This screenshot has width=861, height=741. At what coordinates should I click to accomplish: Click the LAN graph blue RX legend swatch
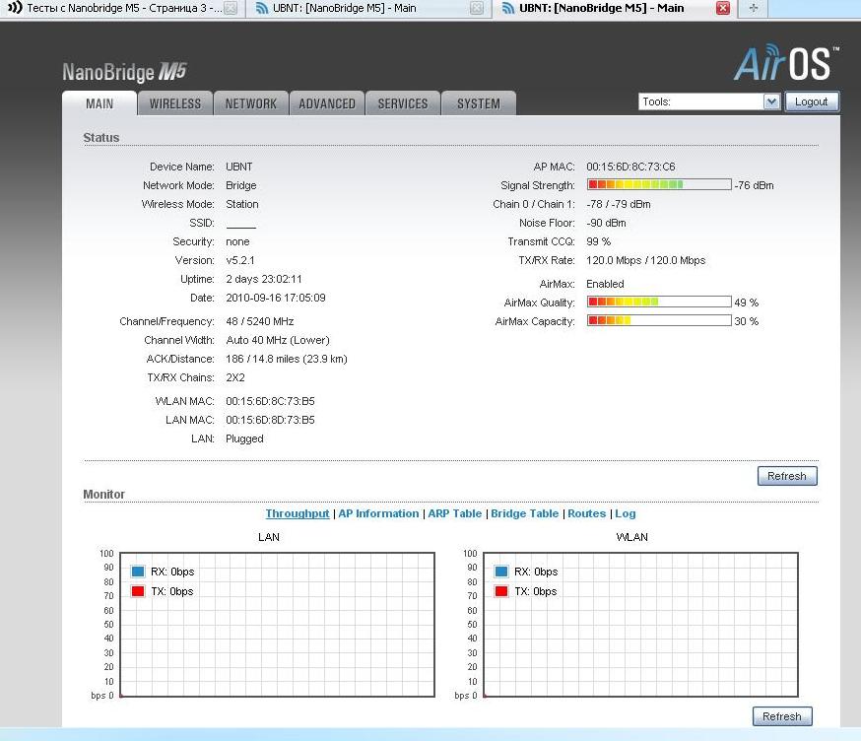(138, 572)
